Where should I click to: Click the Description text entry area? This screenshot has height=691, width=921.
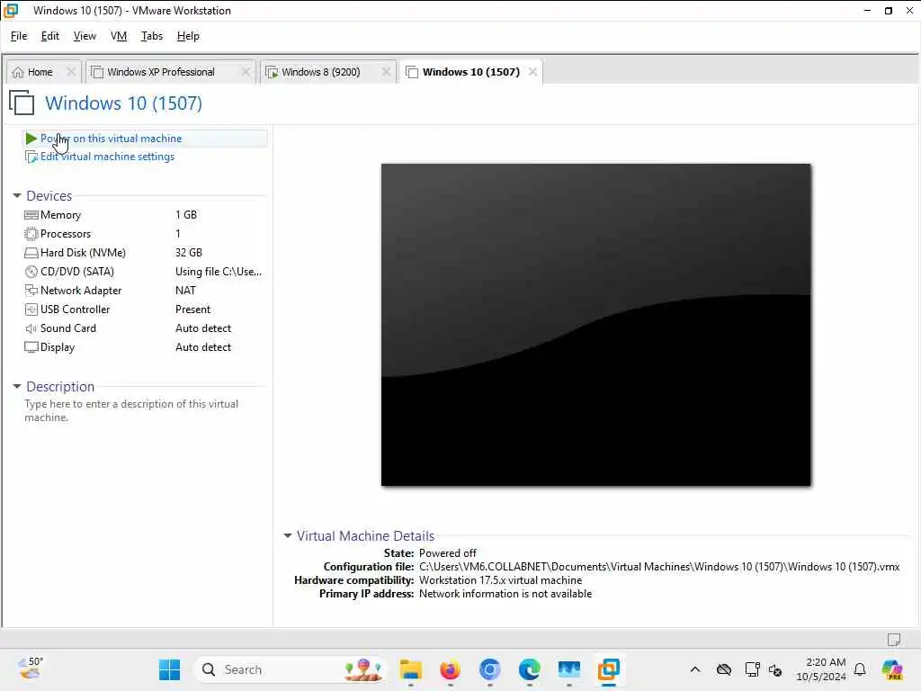pos(131,410)
